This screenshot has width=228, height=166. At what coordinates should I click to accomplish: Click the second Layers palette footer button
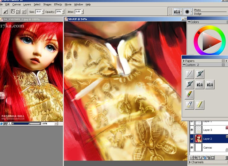(x=196, y=157)
